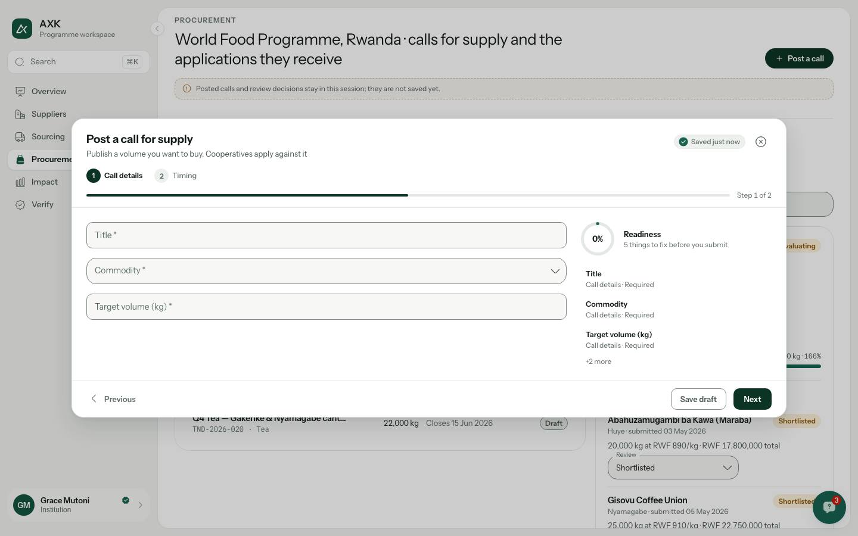Open Verify in the sidebar menu
858x536 pixels.
click(41, 204)
